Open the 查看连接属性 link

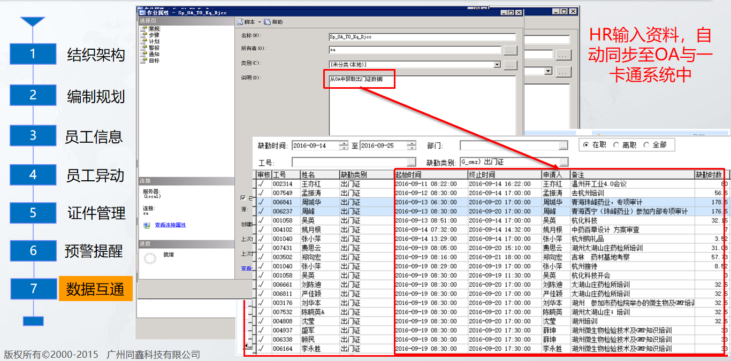(170, 225)
